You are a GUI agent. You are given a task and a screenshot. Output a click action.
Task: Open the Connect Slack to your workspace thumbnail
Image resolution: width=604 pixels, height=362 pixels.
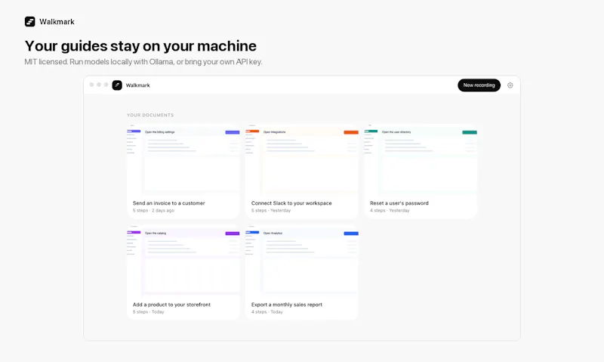coord(302,159)
